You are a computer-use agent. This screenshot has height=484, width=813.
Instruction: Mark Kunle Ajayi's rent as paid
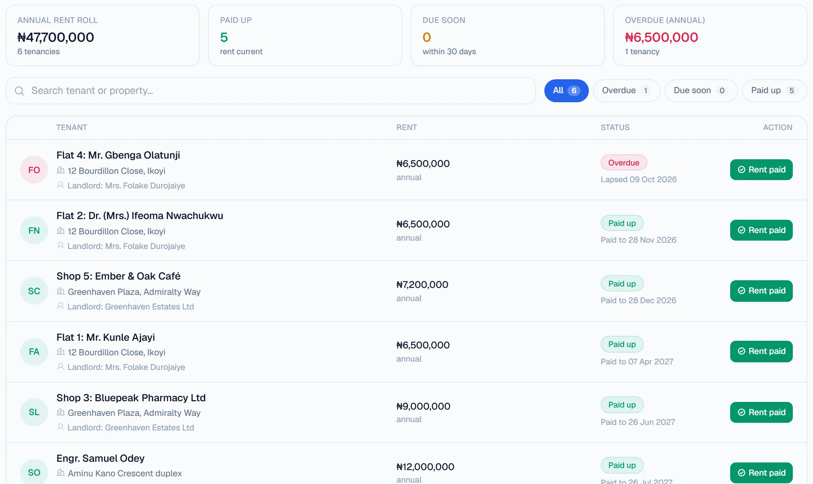click(x=761, y=351)
